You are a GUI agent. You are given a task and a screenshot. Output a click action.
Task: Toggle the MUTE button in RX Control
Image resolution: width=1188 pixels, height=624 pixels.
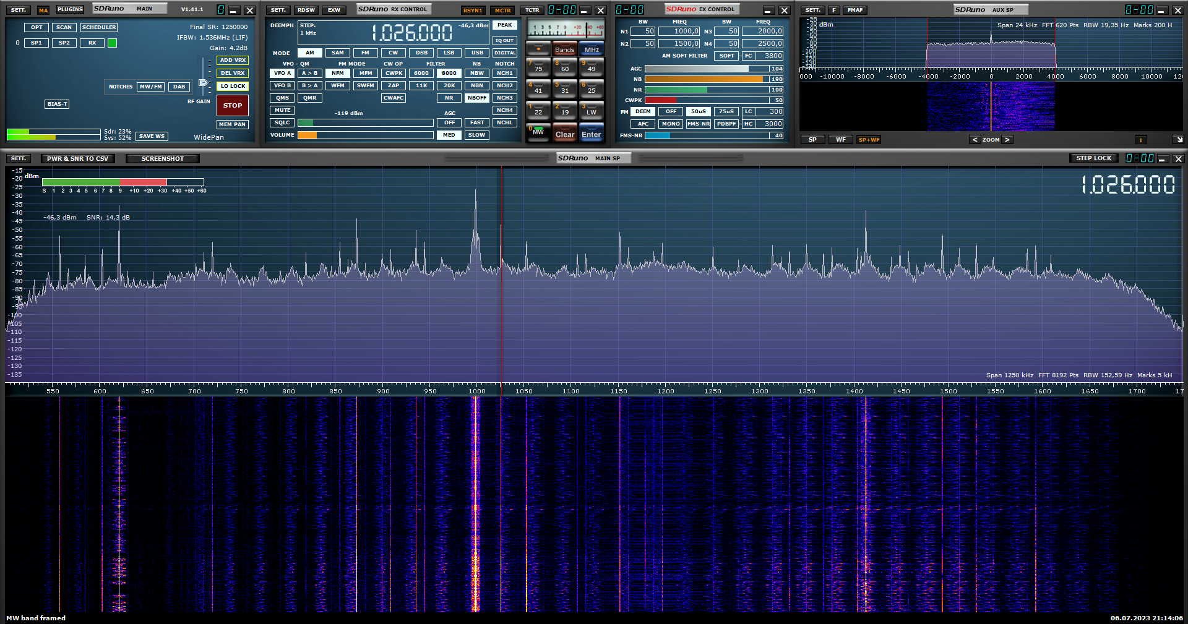[282, 110]
